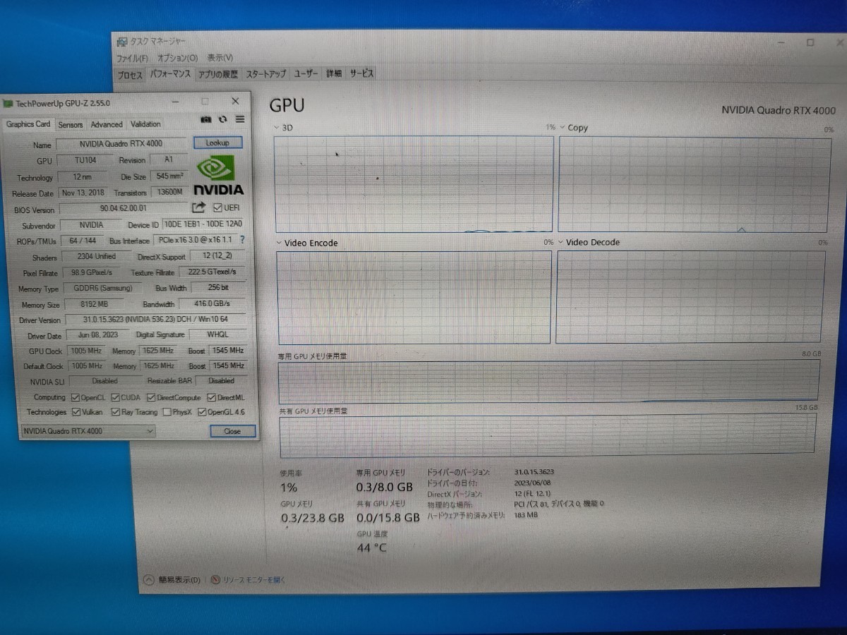
Task: Toggle the Vulkan checkbox
Action: (75, 412)
